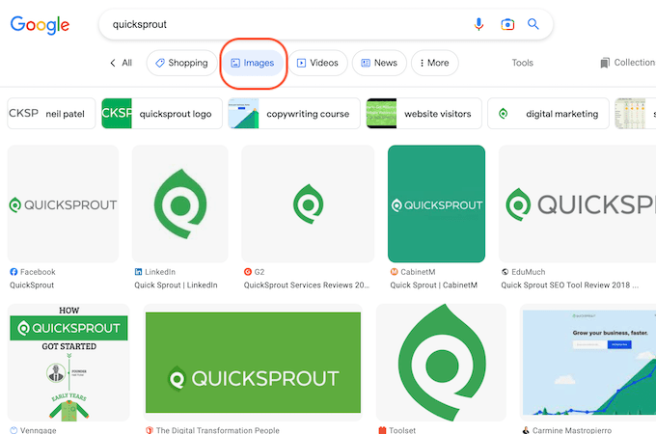Image resolution: width=656 pixels, height=434 pixels.
Task: Select the Images tab
Action: [x=253, y=63]
